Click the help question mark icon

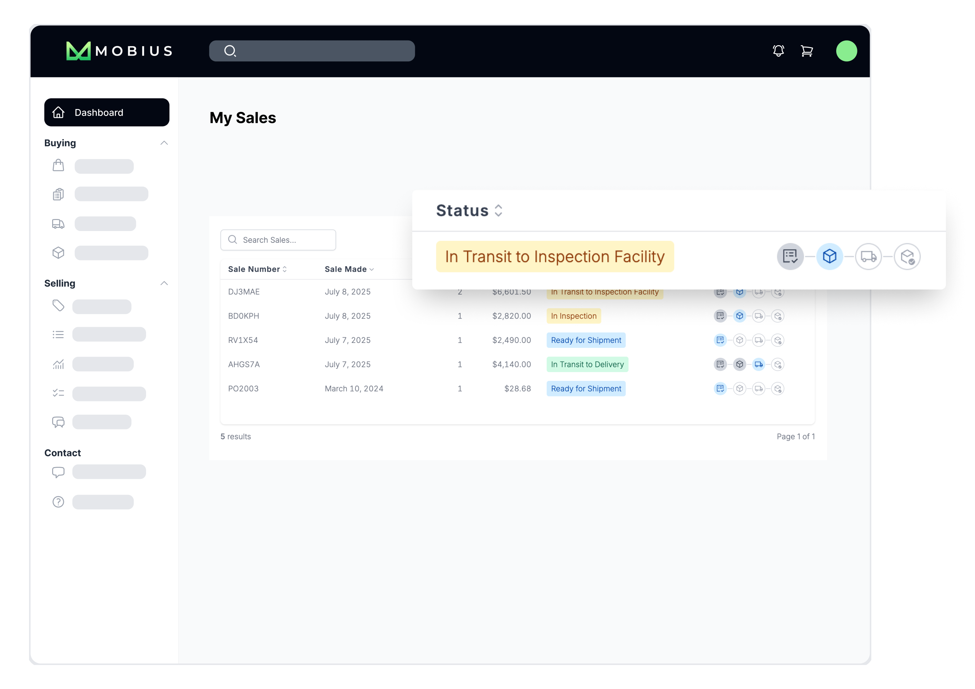(58, 502)
